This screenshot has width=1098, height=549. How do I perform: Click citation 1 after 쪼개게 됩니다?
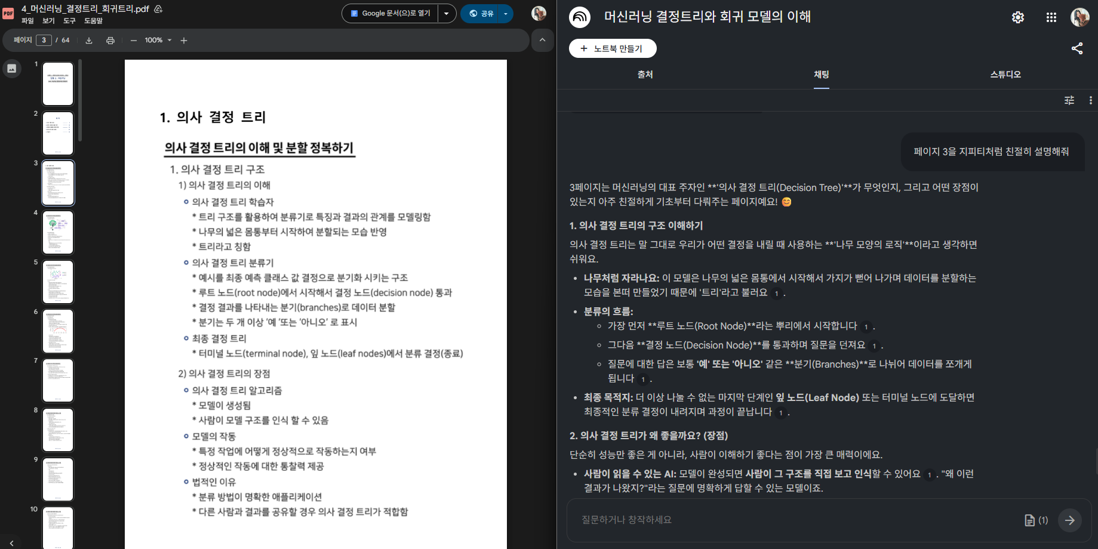pyautogui.click(x=643, y=379)
